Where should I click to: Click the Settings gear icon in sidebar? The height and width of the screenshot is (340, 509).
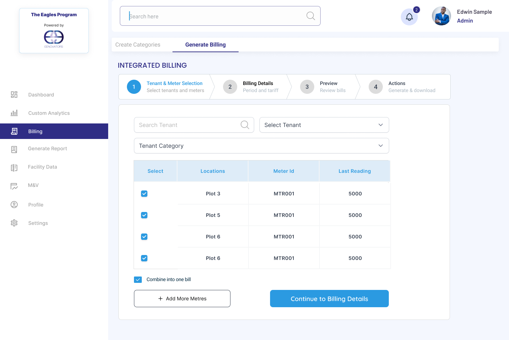click(14, 223)
